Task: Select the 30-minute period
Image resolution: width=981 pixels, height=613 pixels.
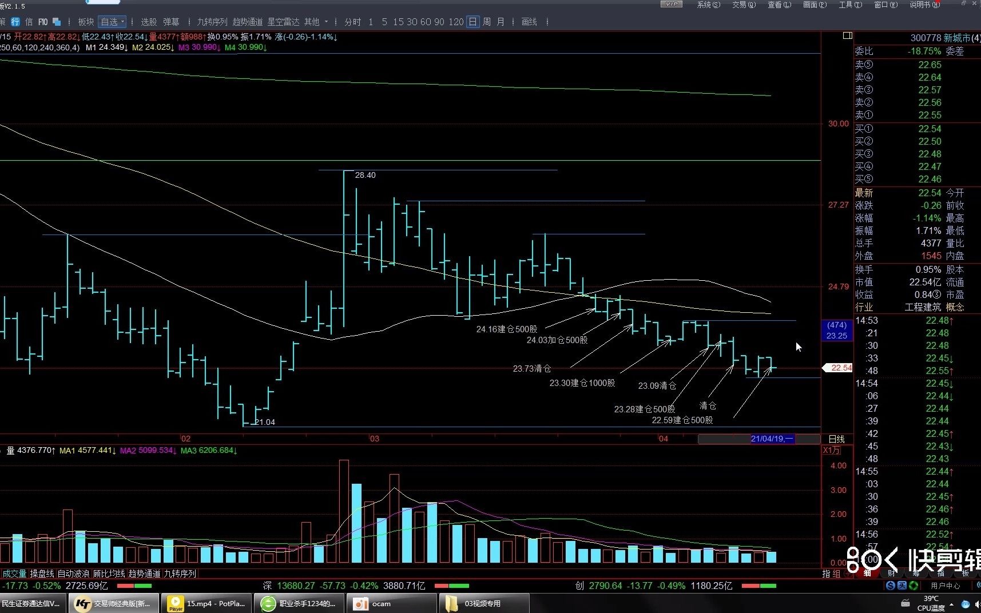Action: point(412,22)
